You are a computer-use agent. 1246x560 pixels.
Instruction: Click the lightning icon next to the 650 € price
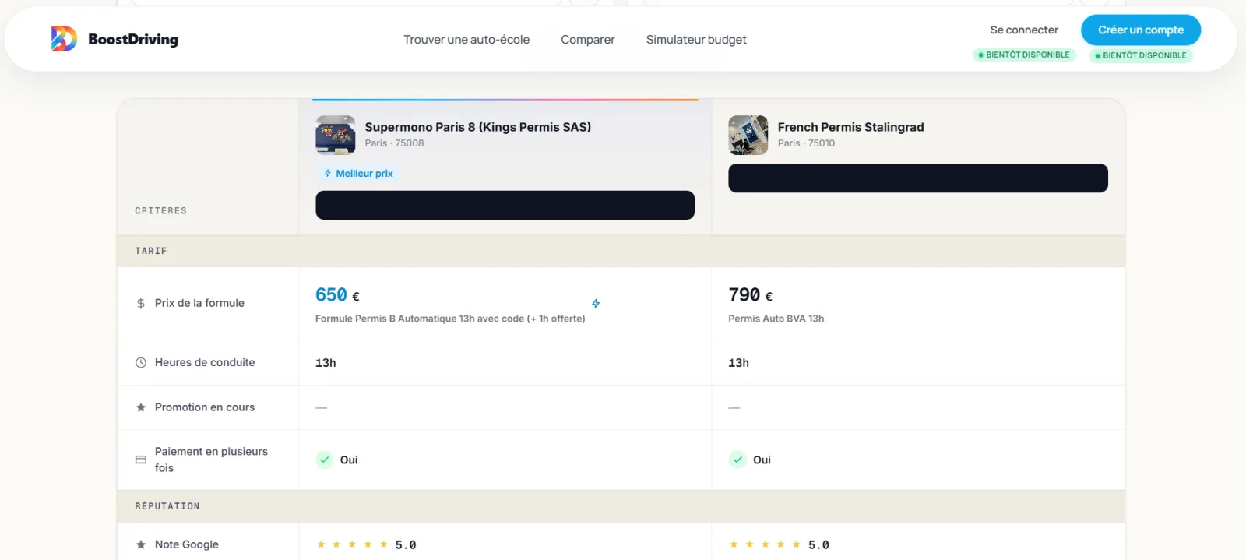[596, 304]
